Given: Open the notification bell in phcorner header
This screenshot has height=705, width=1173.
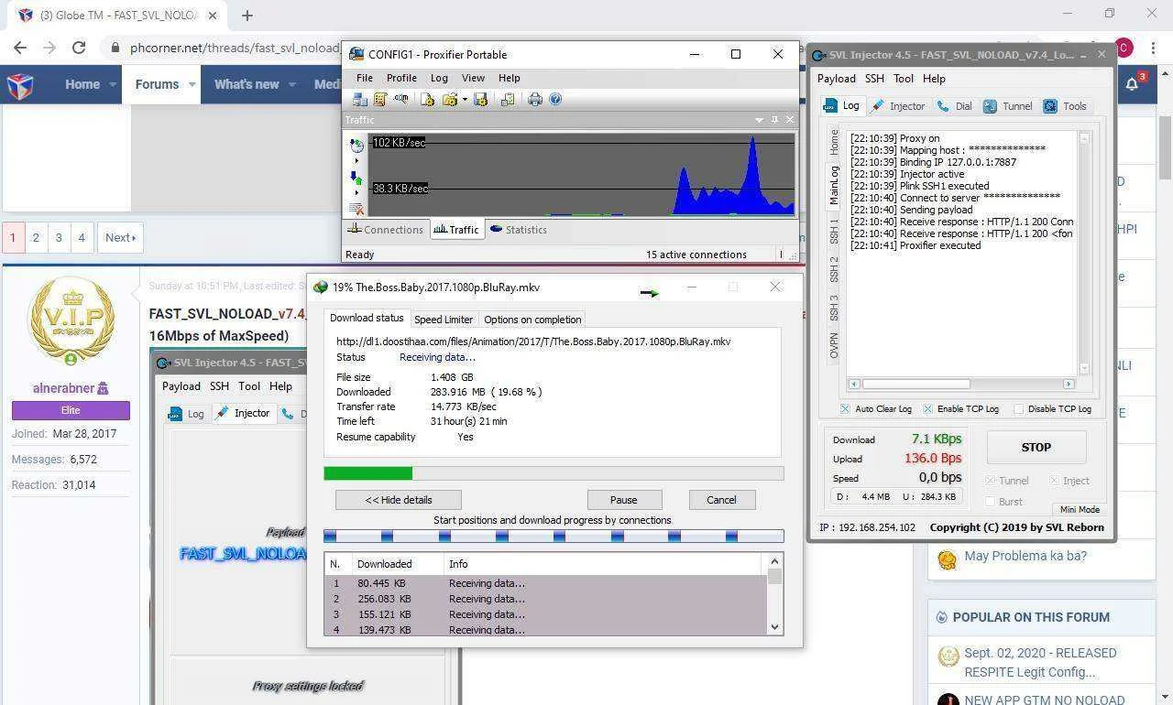Looking at the screenshot, I should pyautogui.click(x=1132, y=84).
